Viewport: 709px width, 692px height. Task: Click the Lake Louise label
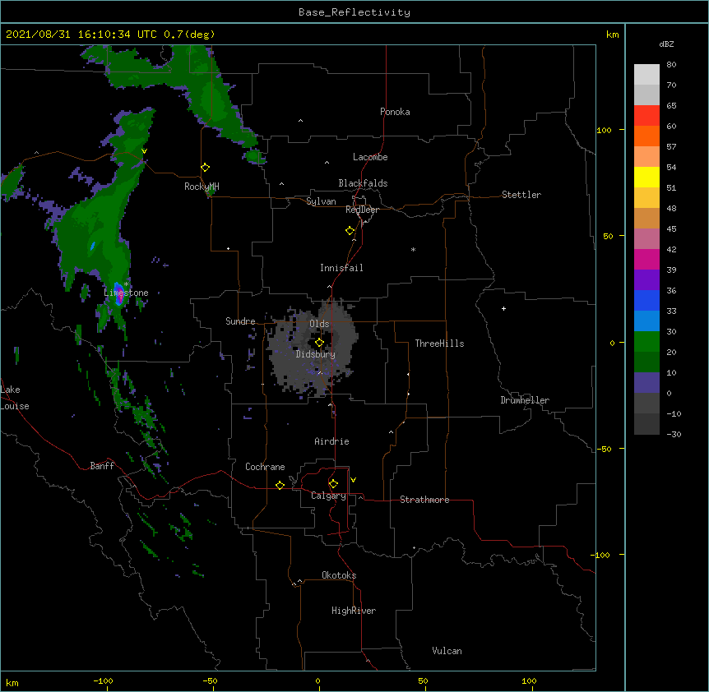point(15,398)
